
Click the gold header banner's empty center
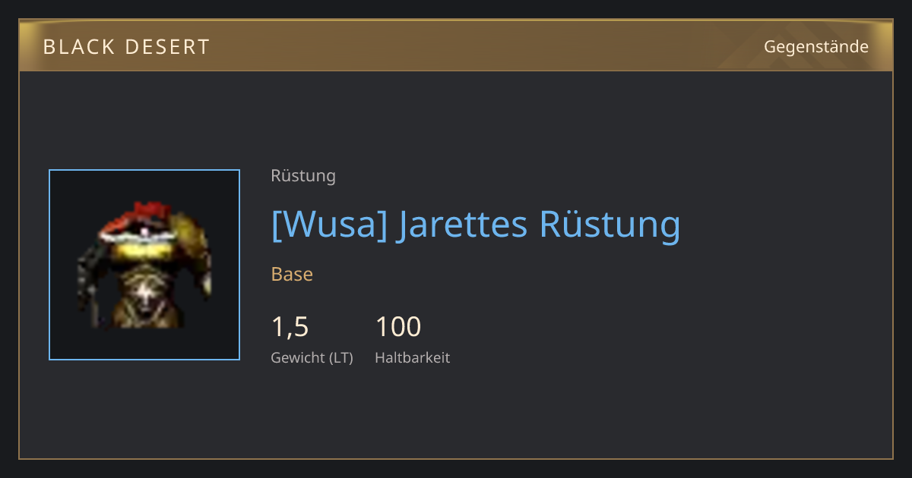pyautogui.click(x=486, y=46)
